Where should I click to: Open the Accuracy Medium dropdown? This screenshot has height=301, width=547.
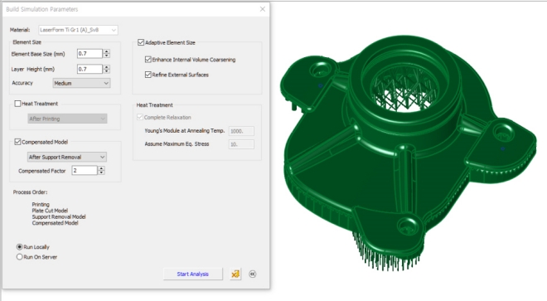pos(81,83)
